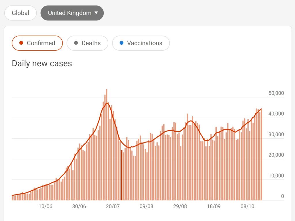Click the dark red vertical marker line
The width and height of the screenshot is (295, 221).
pos(122,175)
